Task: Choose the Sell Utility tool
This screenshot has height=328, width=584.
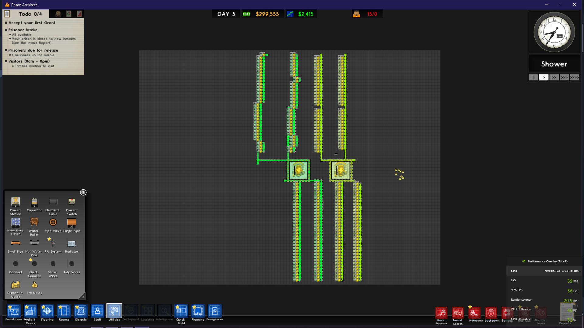Action: click(34, 287)
